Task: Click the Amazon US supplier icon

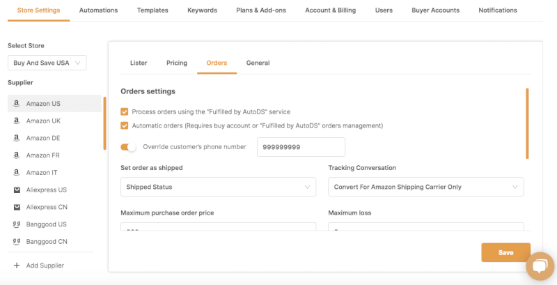Action: pyautogui.click(x=16, y=104)
